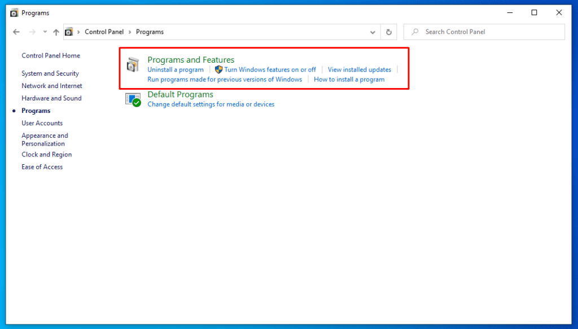Screen dimensions: 578x329
Task: Open Hardware and Sound category
Action: coord(51,98)
